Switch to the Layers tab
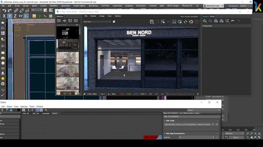Image resolution: width=263 pixels, height=147 pixels. [x=205, y=16]
